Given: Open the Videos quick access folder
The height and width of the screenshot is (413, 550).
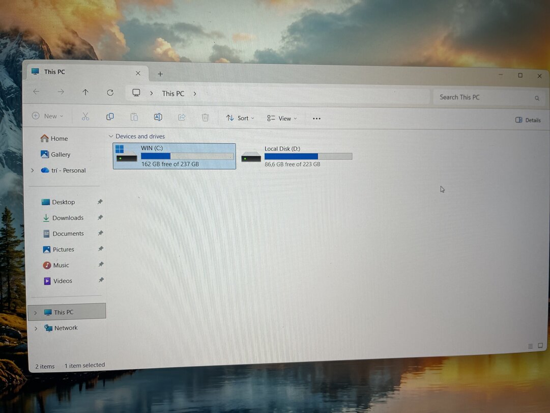Looking at the screenshot, I should point(58,281).
